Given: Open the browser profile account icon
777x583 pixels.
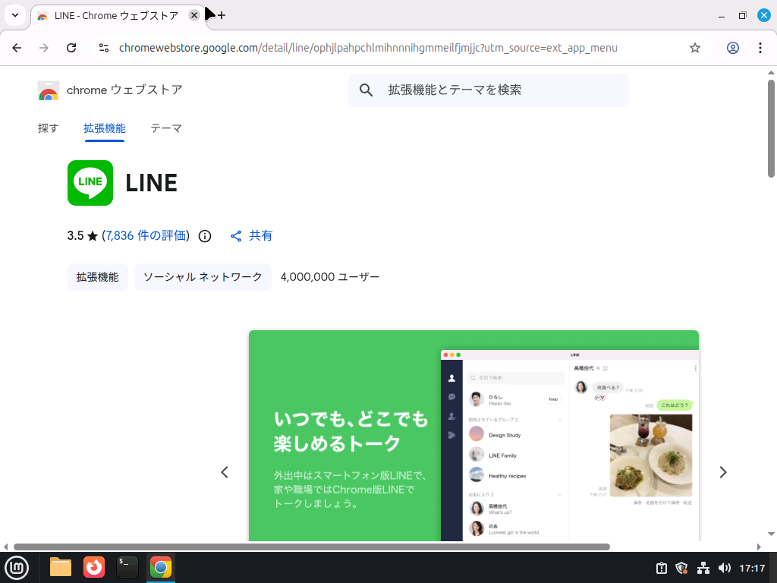Looking at the screenshot, I should pos(732,47).
